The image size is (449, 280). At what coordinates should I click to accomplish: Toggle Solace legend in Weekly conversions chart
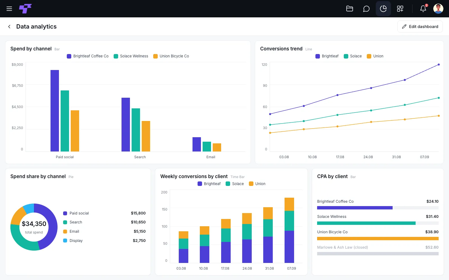(235, 184)
